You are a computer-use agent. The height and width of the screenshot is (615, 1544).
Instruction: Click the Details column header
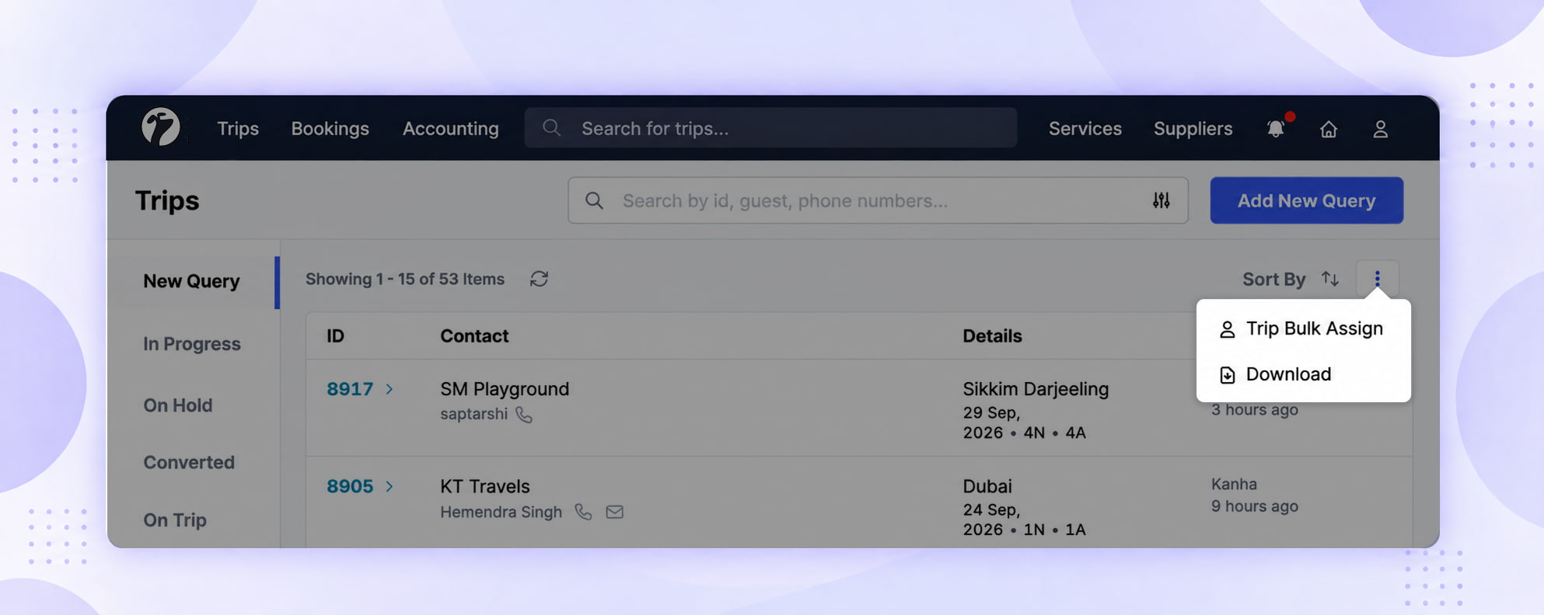click(992, 336)
